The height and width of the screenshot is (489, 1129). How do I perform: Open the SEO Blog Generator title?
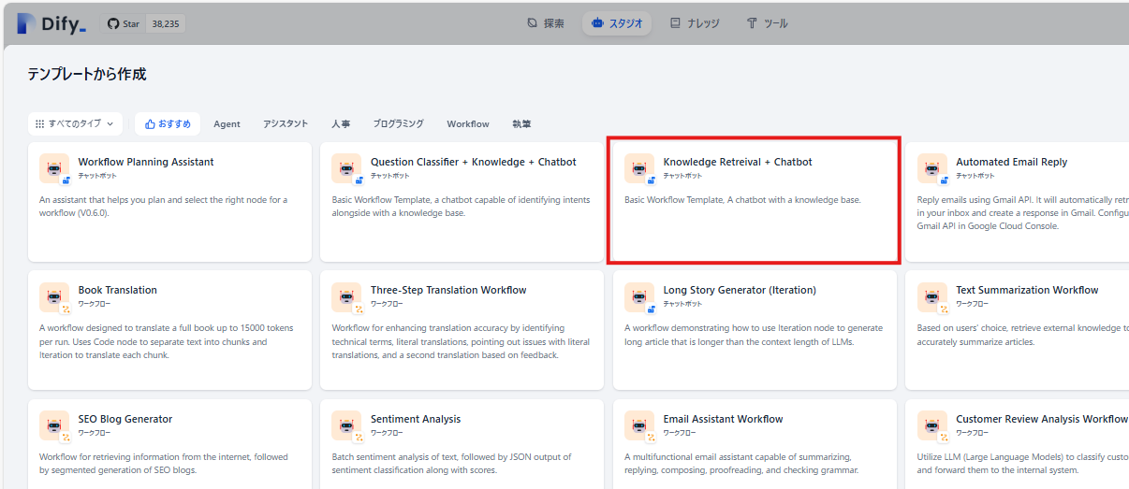click(125, 419)
